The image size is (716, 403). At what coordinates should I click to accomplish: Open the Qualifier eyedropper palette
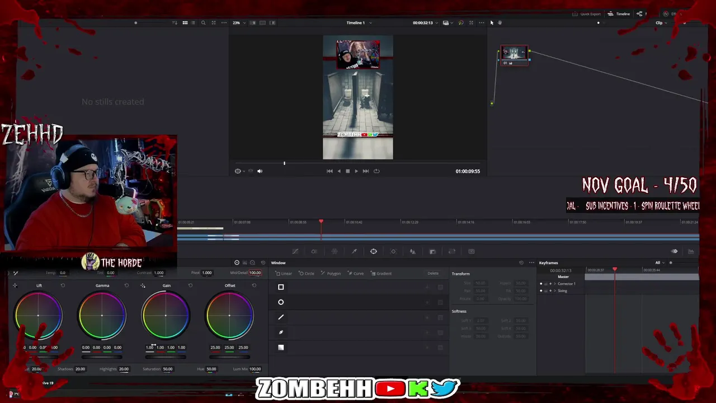coord(354,251)
